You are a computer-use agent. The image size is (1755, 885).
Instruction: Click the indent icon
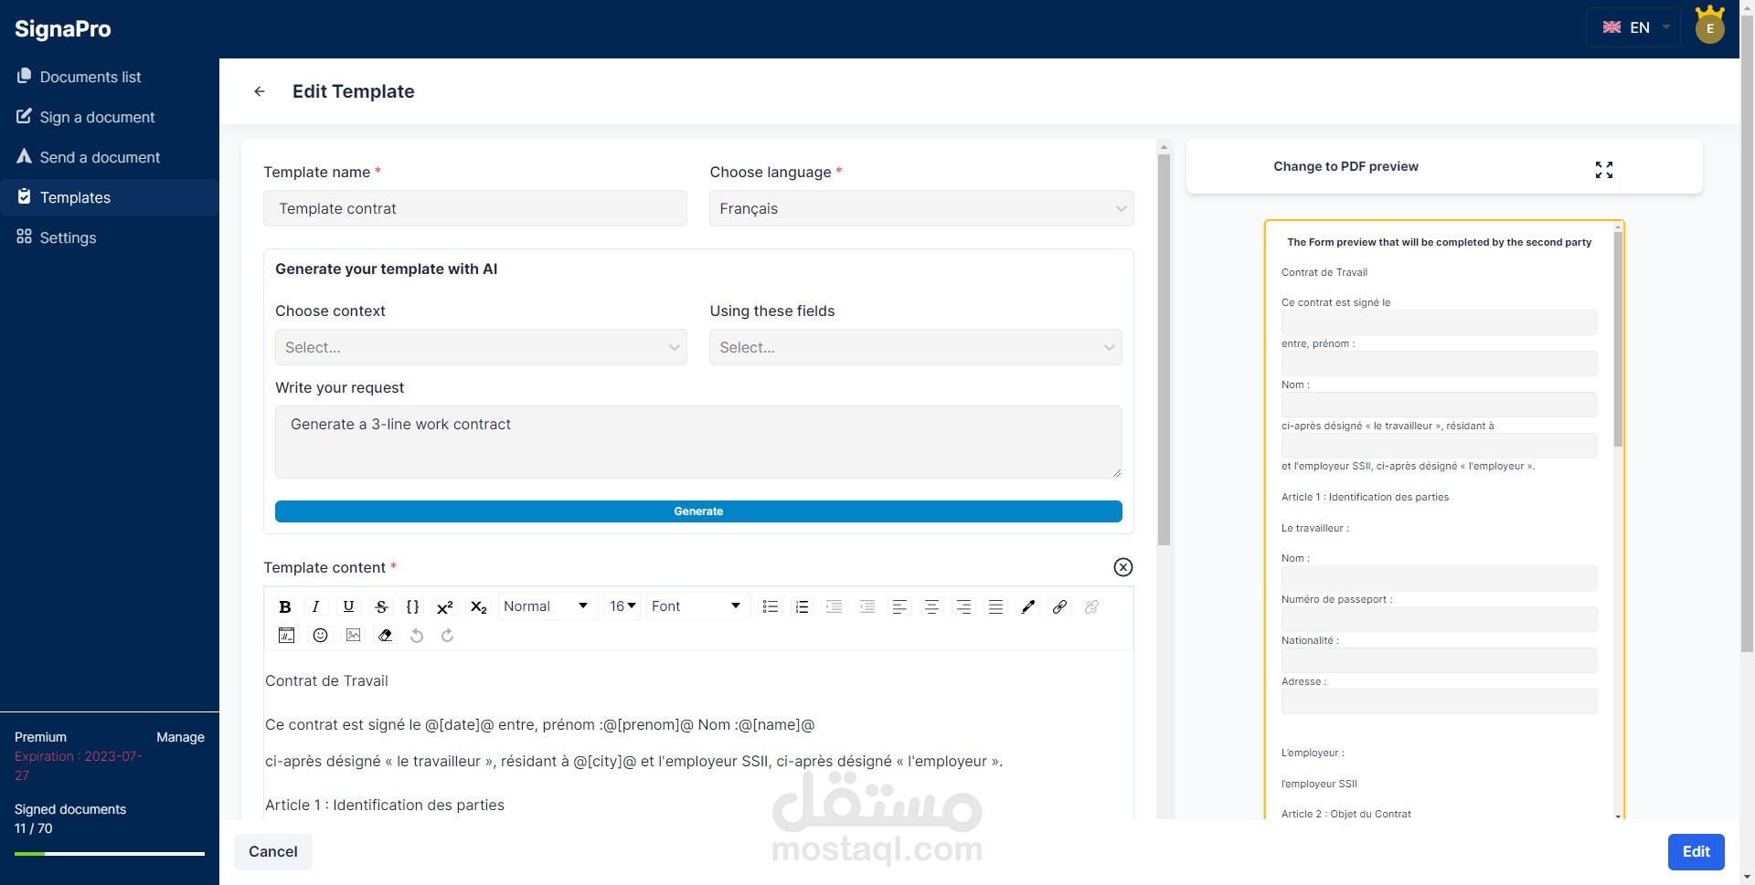[x=835, y=606]
